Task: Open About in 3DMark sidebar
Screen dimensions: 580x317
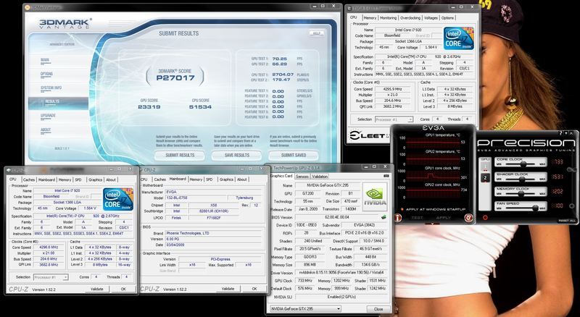Action: [46, 130]
